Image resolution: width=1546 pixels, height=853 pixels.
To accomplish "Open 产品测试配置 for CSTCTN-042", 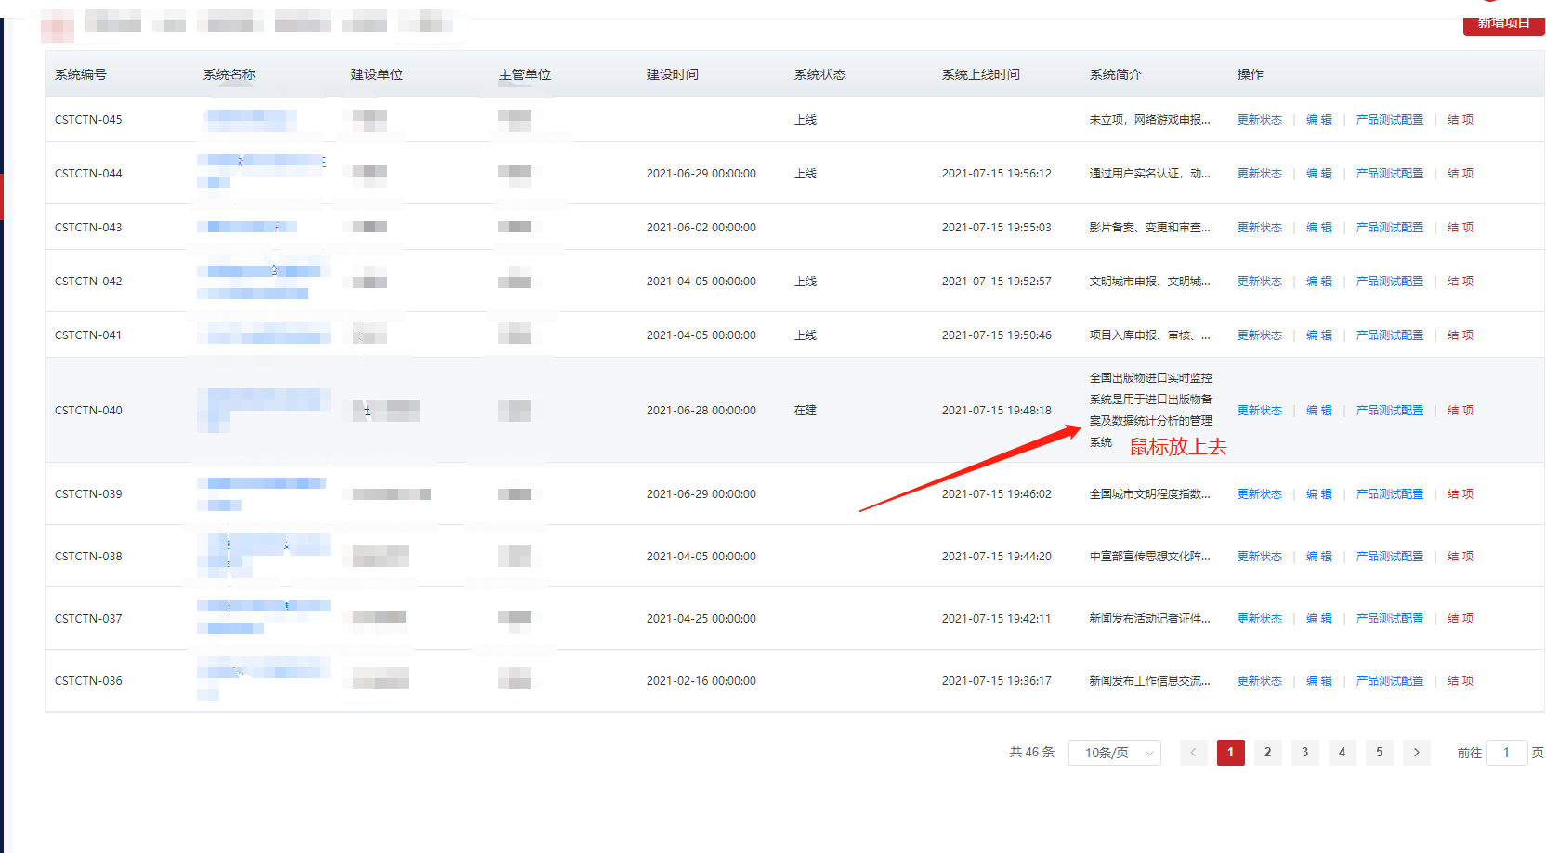I will (1389, 282).
